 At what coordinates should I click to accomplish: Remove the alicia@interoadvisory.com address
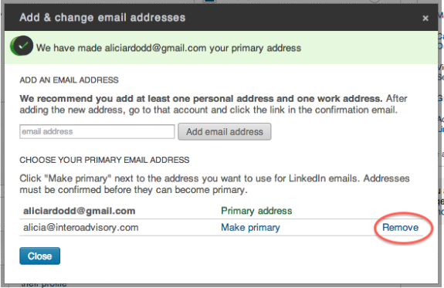coord(400,228)
